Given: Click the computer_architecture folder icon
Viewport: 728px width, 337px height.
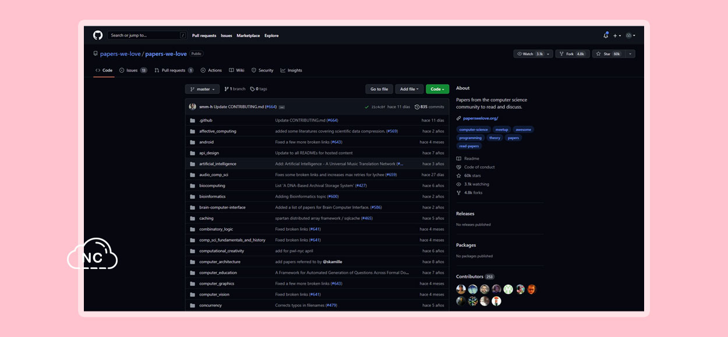Looking at the screenshot, I should 193,261.
